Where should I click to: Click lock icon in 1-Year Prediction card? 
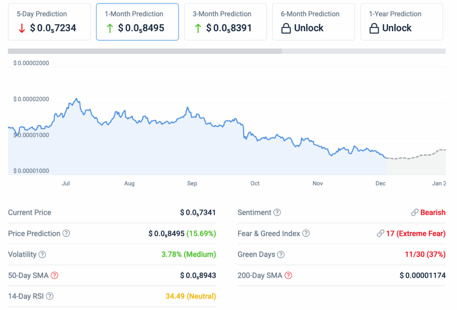click(374, 29)
